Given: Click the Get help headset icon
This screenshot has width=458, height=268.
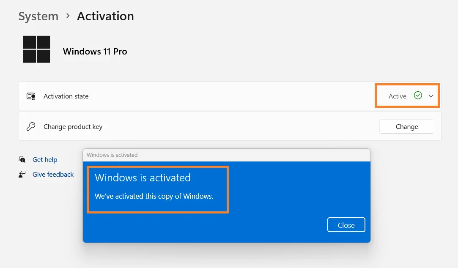Looking at the screenshot, I should click(x=22, y=159).
